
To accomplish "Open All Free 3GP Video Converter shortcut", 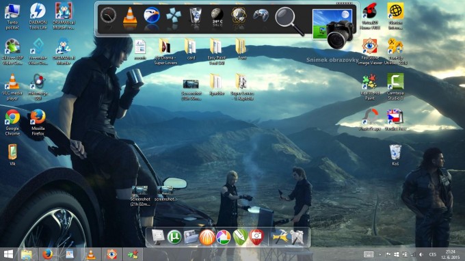I will [12, 51].
